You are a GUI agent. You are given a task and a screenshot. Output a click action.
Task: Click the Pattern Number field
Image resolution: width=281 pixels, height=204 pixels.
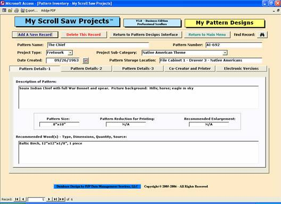[x=234, y=45]
